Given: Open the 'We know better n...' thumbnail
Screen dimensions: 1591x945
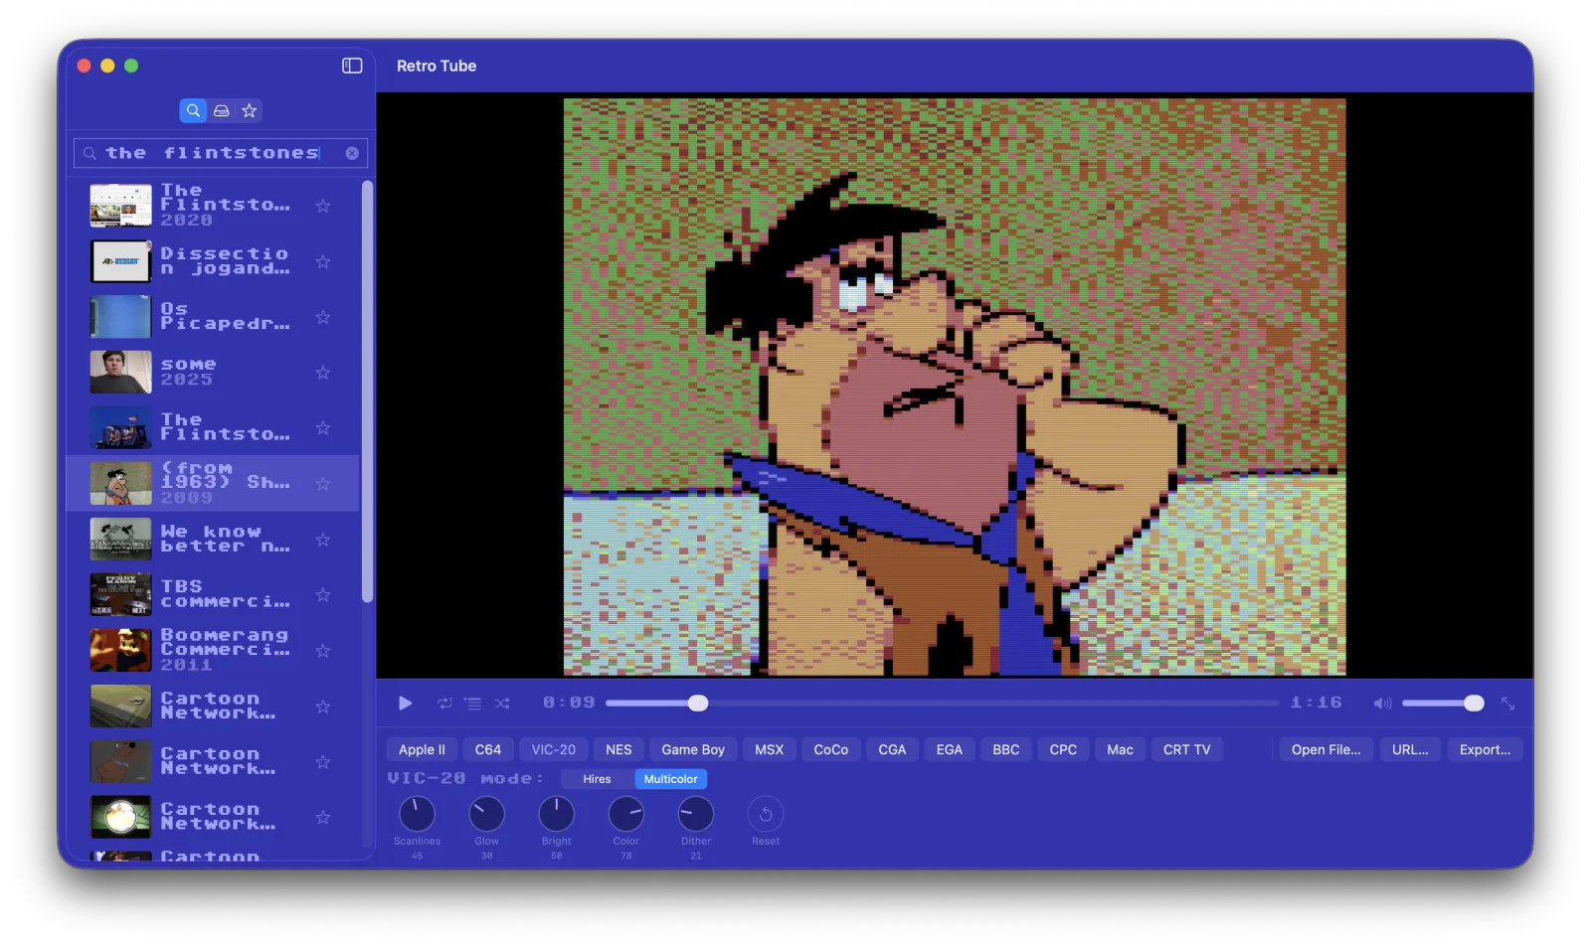Looking at the screenshot, I should tap(121, 540).
